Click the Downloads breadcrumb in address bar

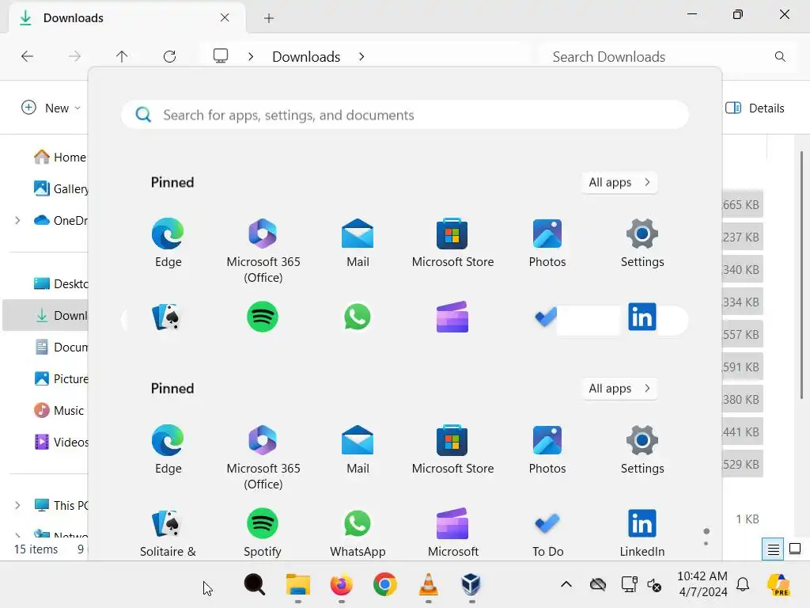click(x=306, y=56)
